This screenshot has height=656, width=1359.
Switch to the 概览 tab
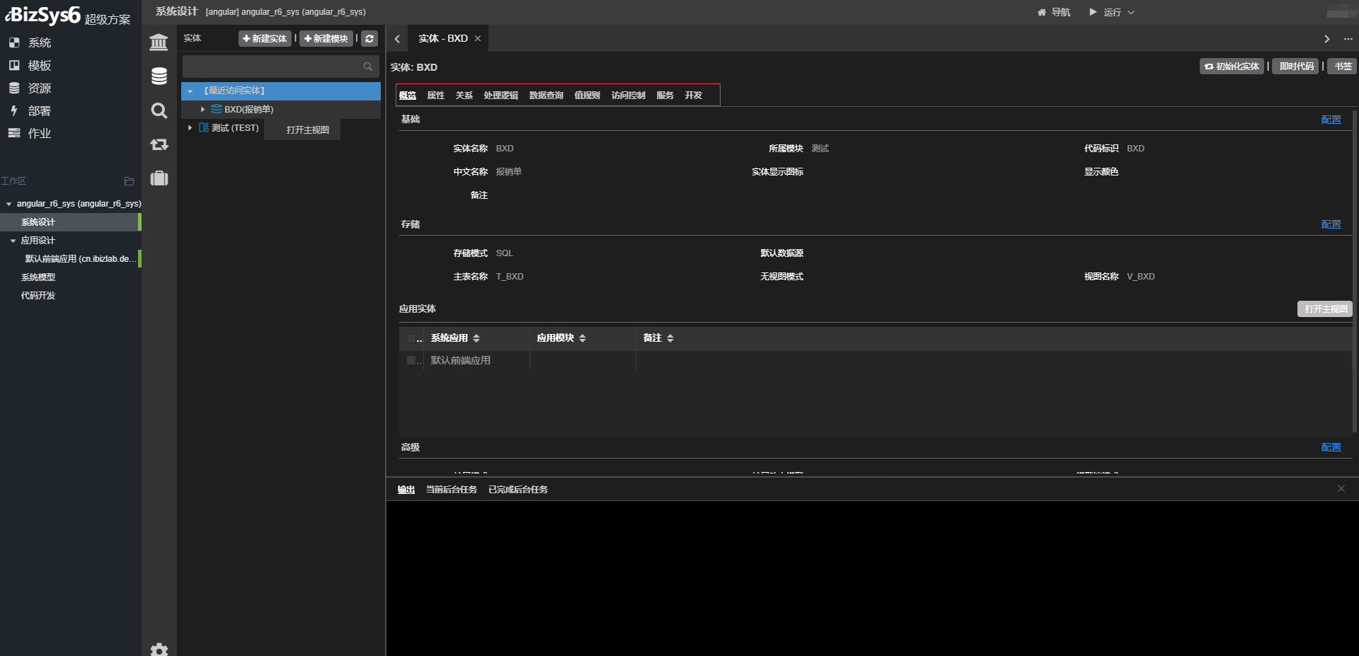pyautogui.click(x=408, y=96)
